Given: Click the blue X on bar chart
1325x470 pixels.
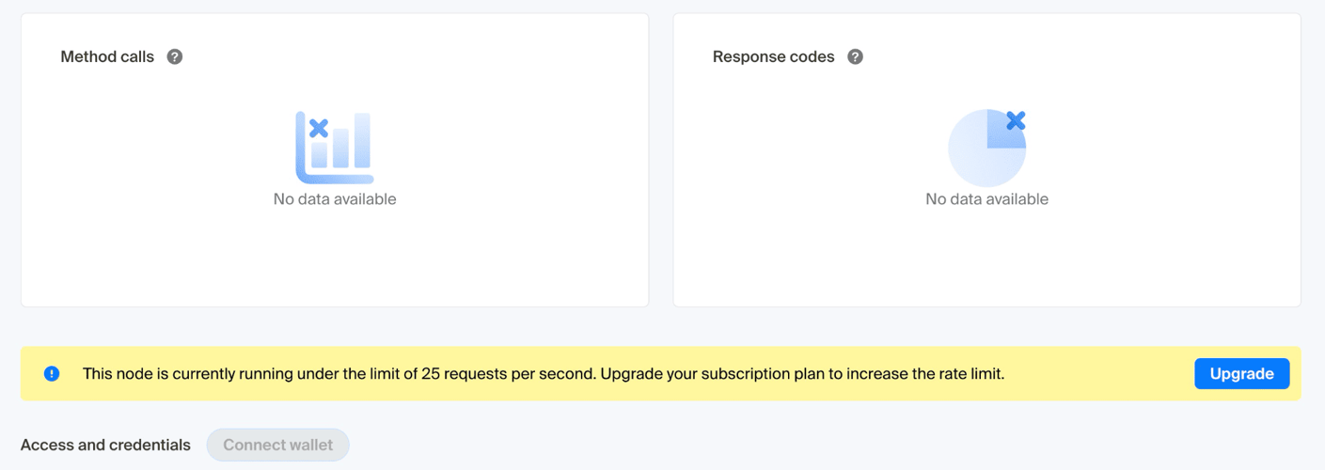Looking at the screenshot, I should (319, 129).
